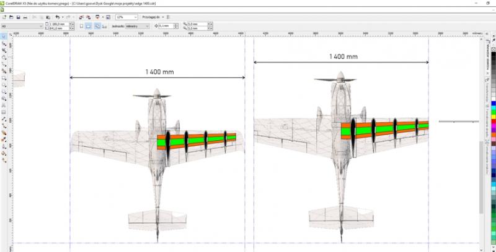Click the nudge offset 0,1 mm field
Screen dimensions: 496x252
[166, 27]
